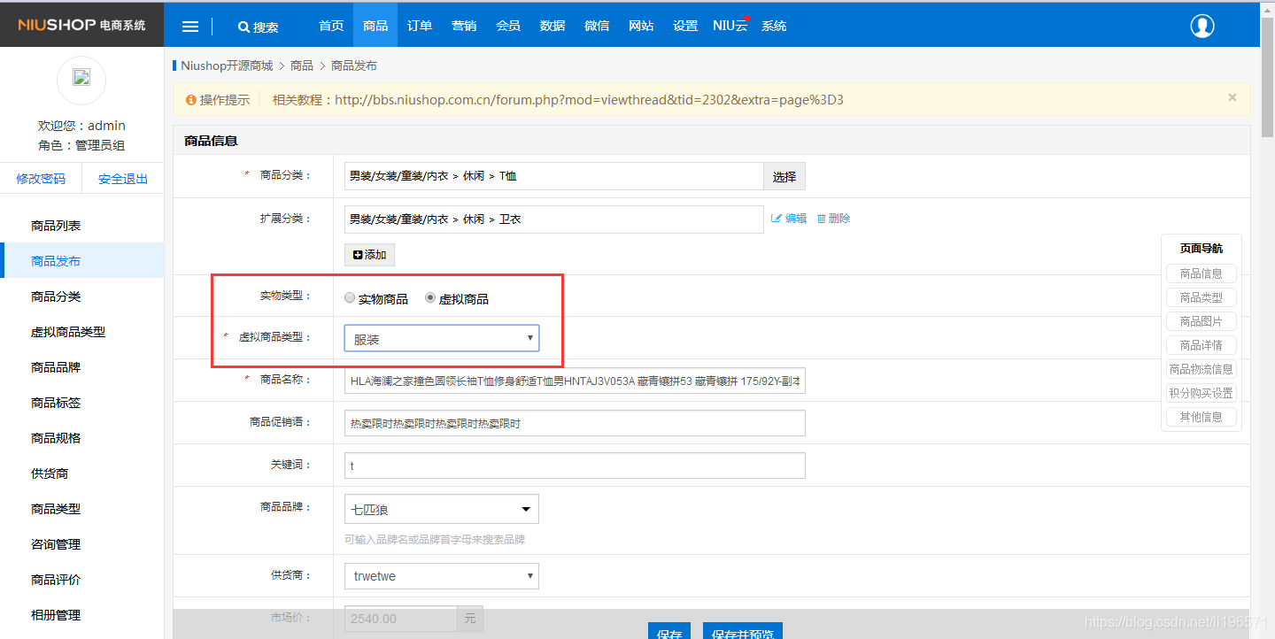Open the 供货商 dropdown showing trwetwe
1275x639 pixels.
click(442, 576)
